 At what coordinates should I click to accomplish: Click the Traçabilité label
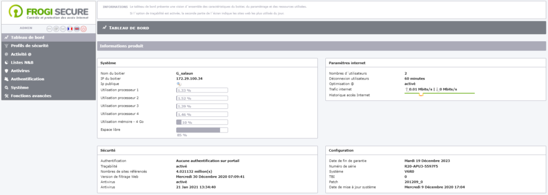tap(109, 166)
